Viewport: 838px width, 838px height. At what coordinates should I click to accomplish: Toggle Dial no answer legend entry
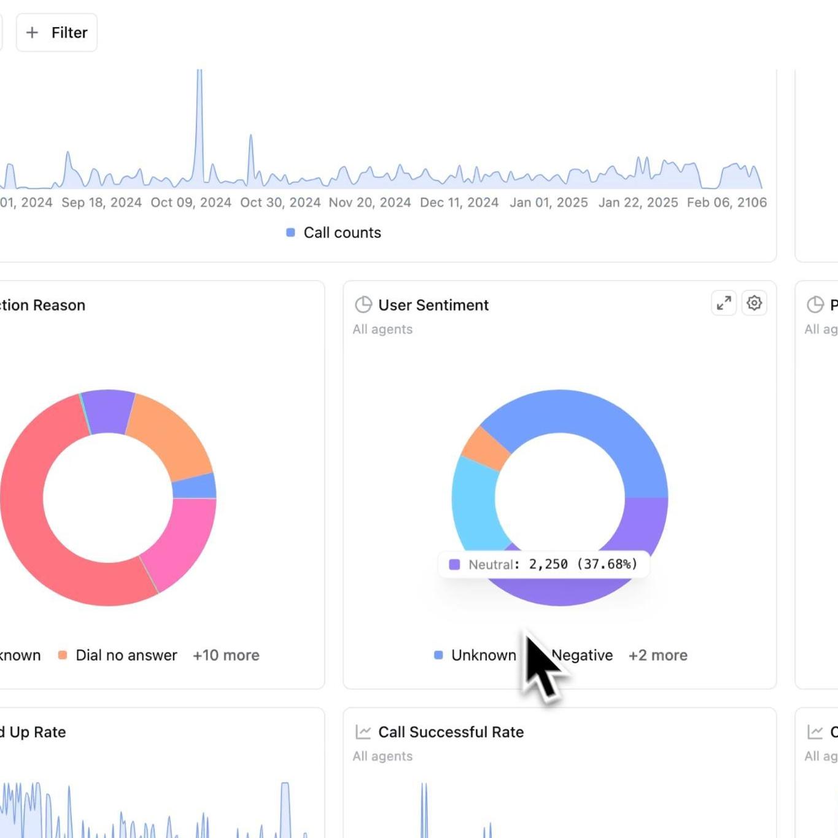click(118, 655)
